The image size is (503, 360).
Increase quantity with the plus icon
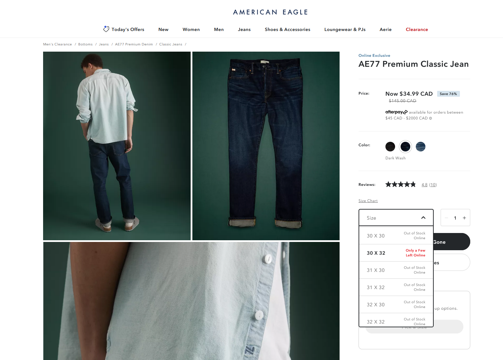click(464, 218)
